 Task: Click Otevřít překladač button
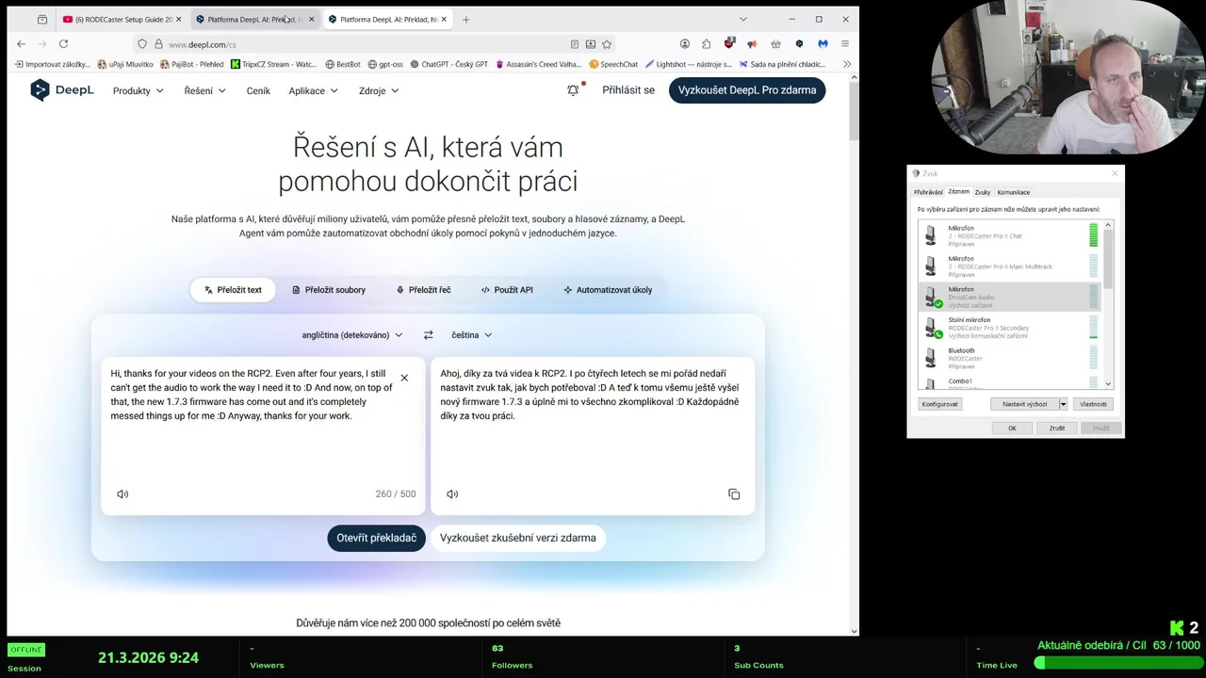click(x=376, y=538)
